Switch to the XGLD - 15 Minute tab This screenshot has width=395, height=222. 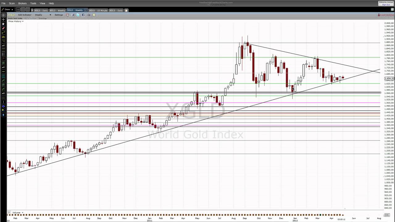coord(98,10)
